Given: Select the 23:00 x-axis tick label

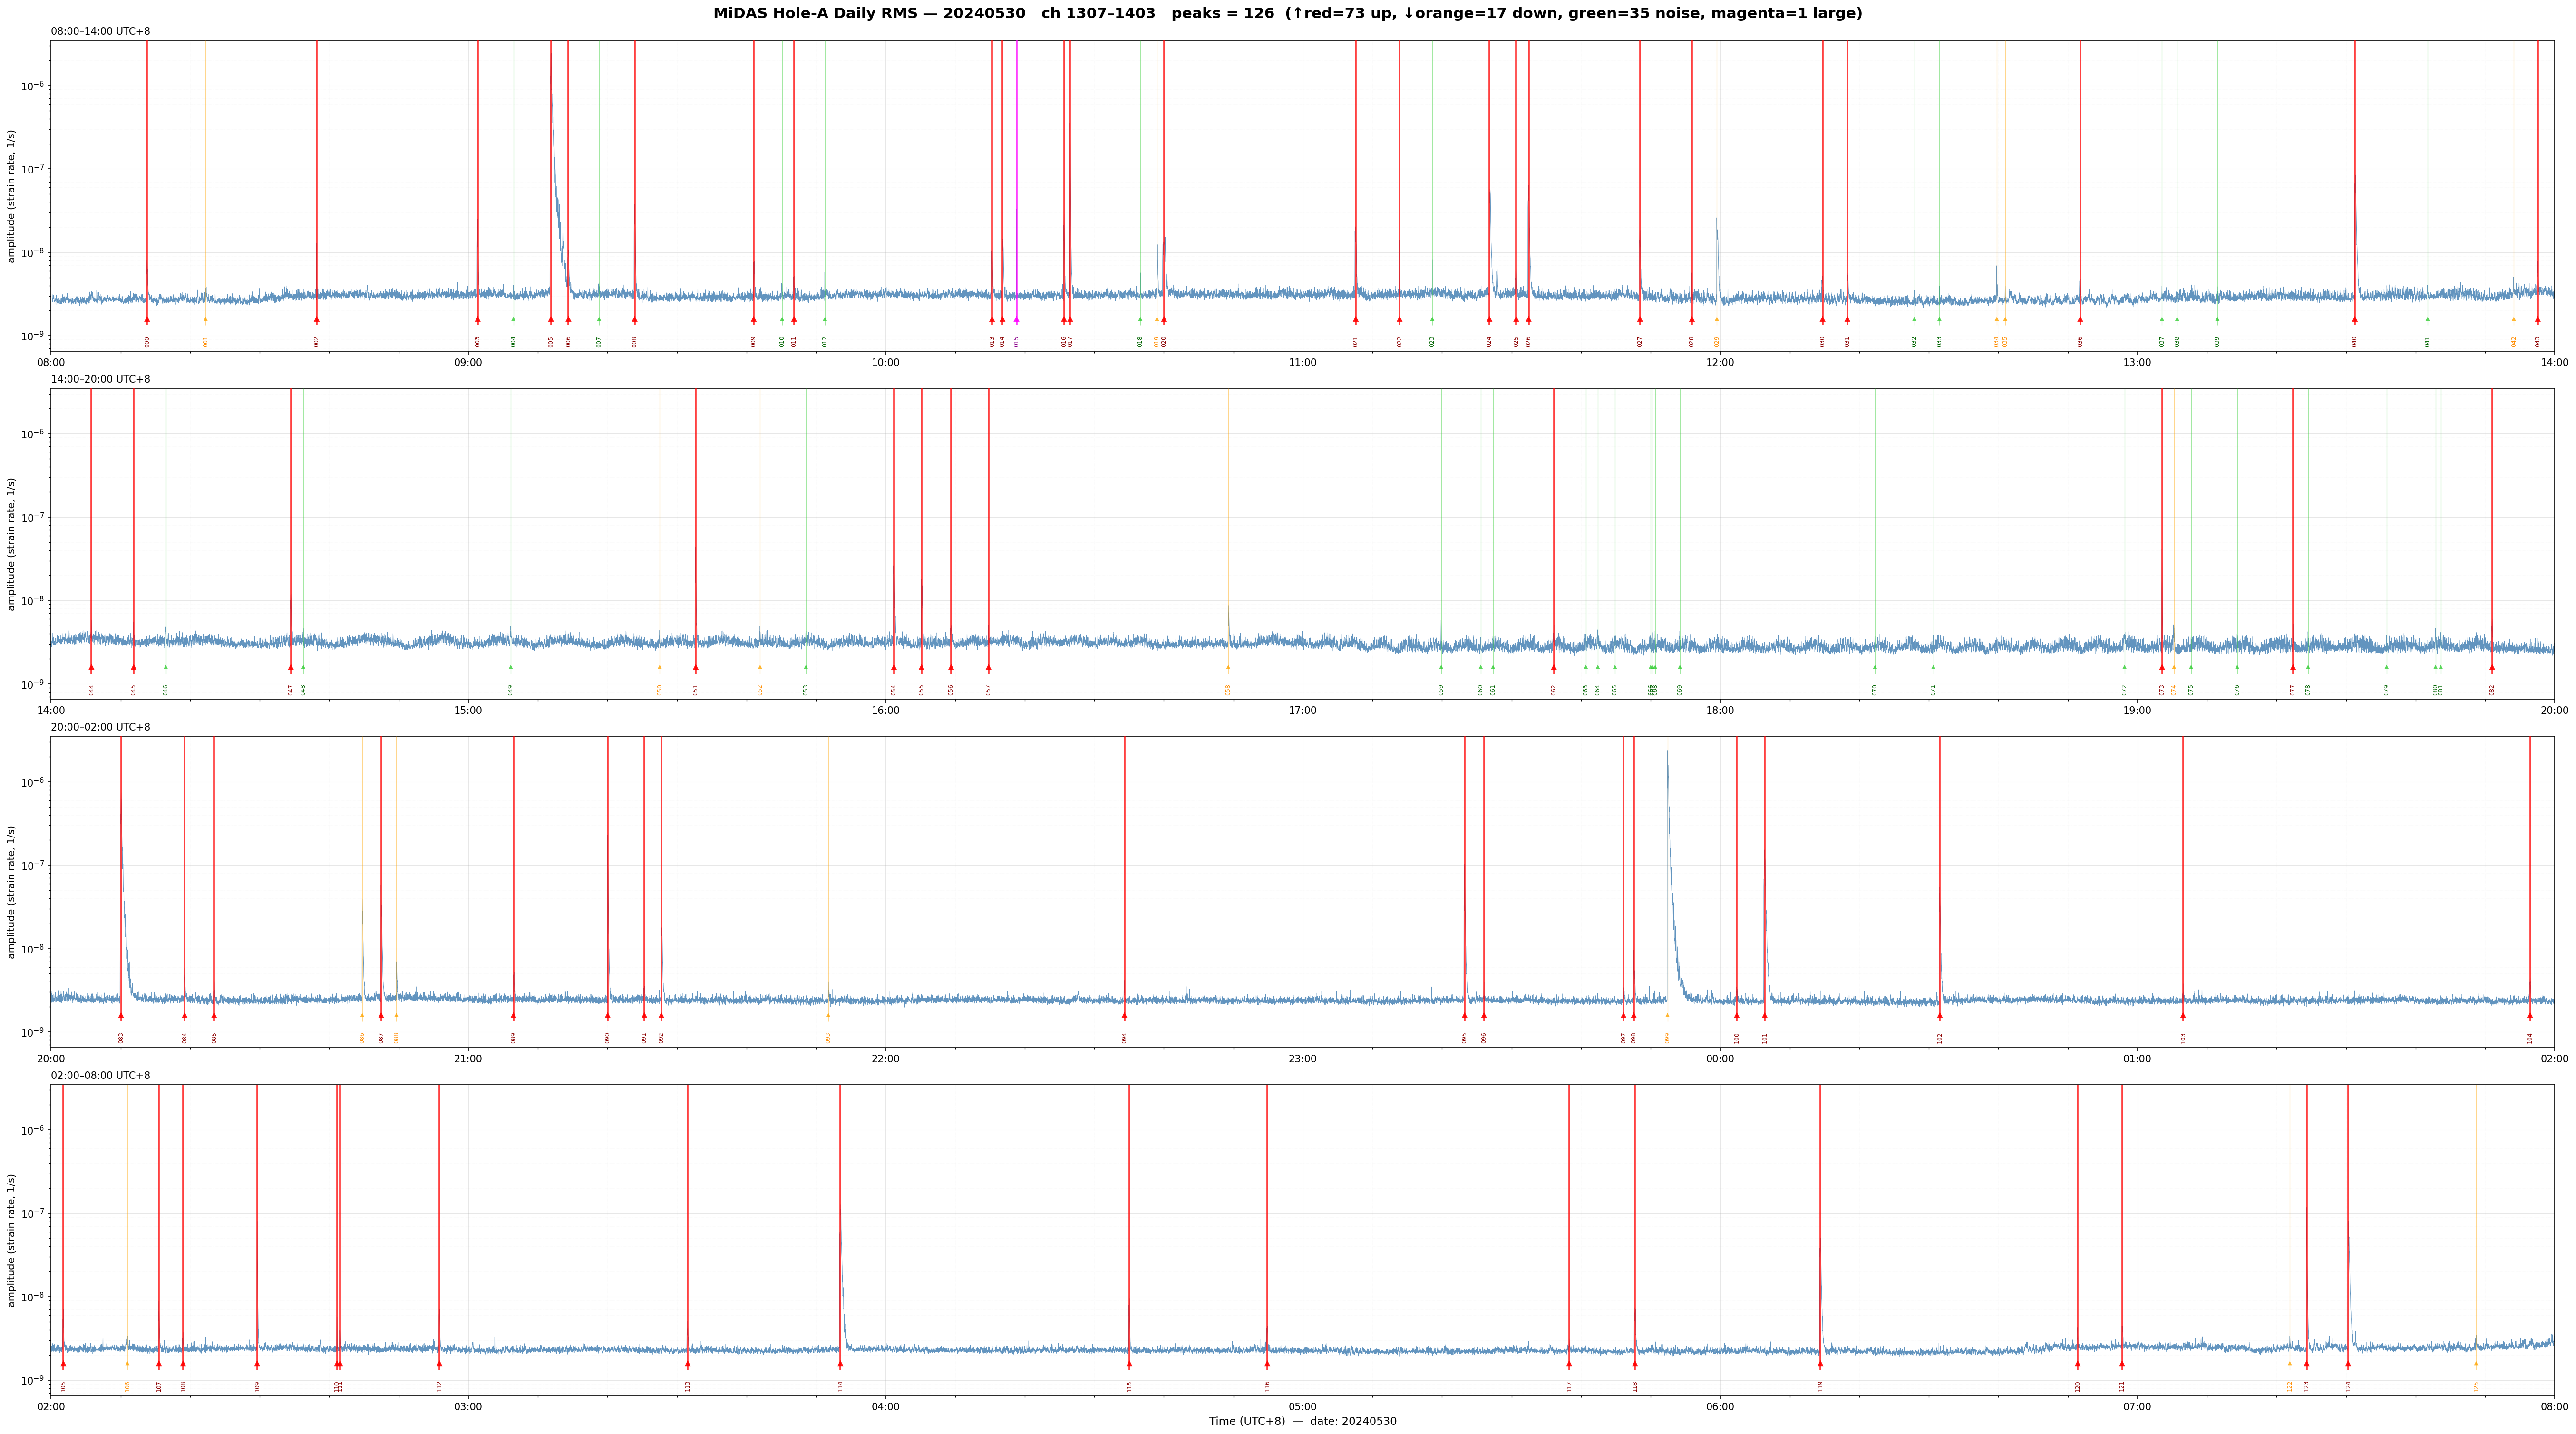Looking at the screenshot, I should point(1302,1059).
